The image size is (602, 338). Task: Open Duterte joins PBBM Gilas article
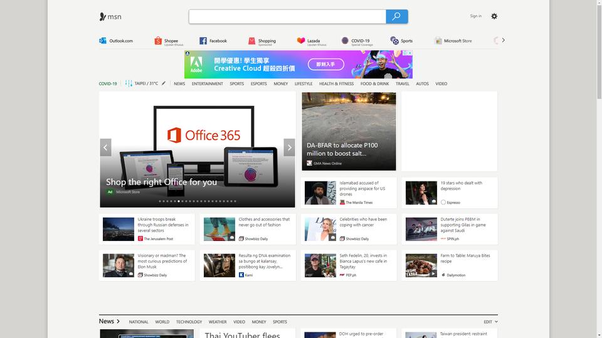click(x=450, y=229)
